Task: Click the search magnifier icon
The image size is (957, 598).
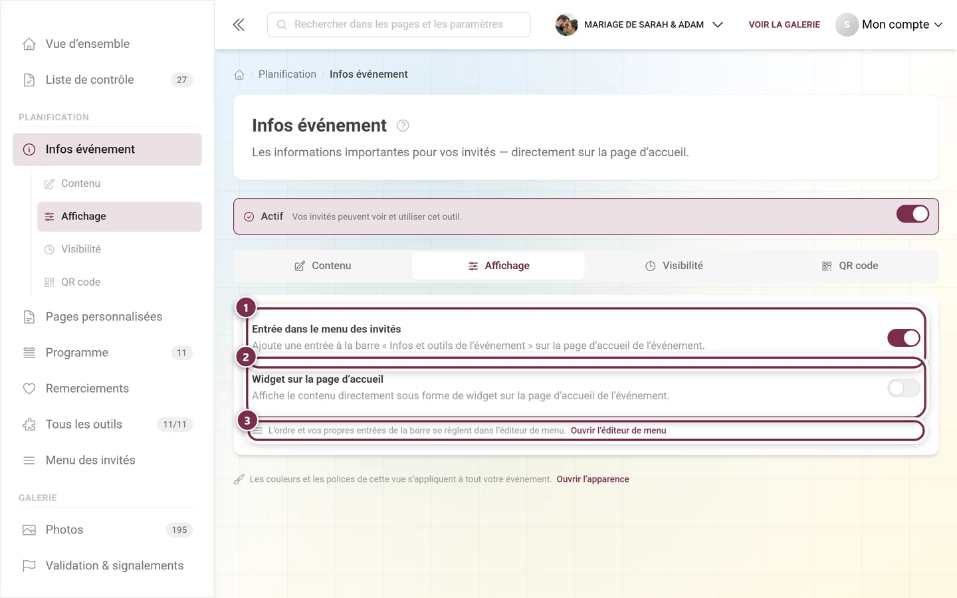Action: (282, 25)
